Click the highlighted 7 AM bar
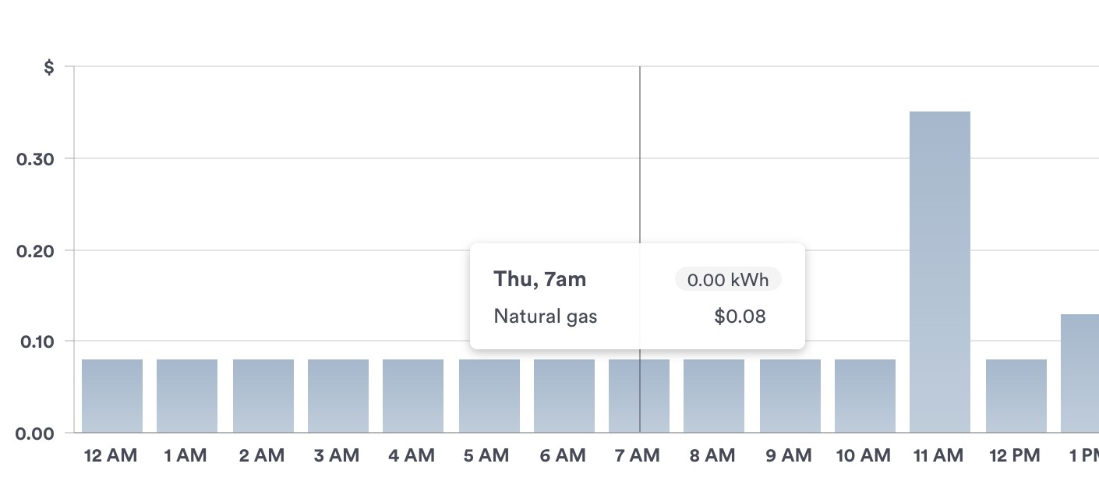This screenshot has width=1099, height=499. click(x=639, y=395)
